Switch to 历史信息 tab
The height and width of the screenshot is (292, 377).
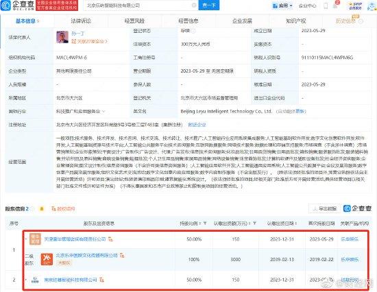click(x=345, y=21)
